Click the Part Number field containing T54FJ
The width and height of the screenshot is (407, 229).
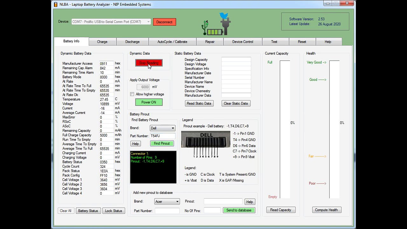pyautogui.click(x=162, y=136)
